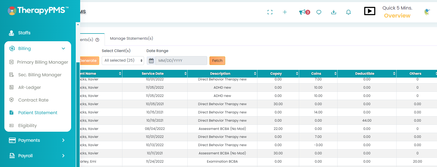Click the 08/04/2022 service date cell

155,129
